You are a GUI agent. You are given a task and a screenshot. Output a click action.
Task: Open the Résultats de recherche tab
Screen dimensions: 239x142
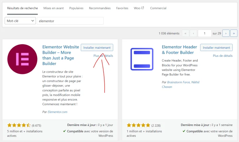click(23, 8)
